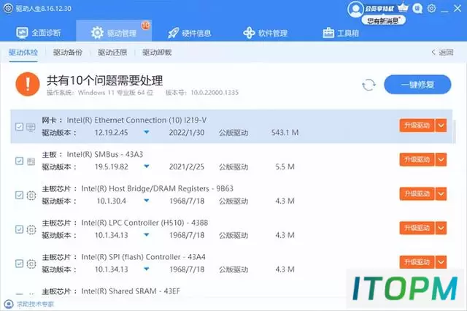The height and width of the screenshot is (311, 467).
Task: Open the VIP crown icon
Action: 403,7
